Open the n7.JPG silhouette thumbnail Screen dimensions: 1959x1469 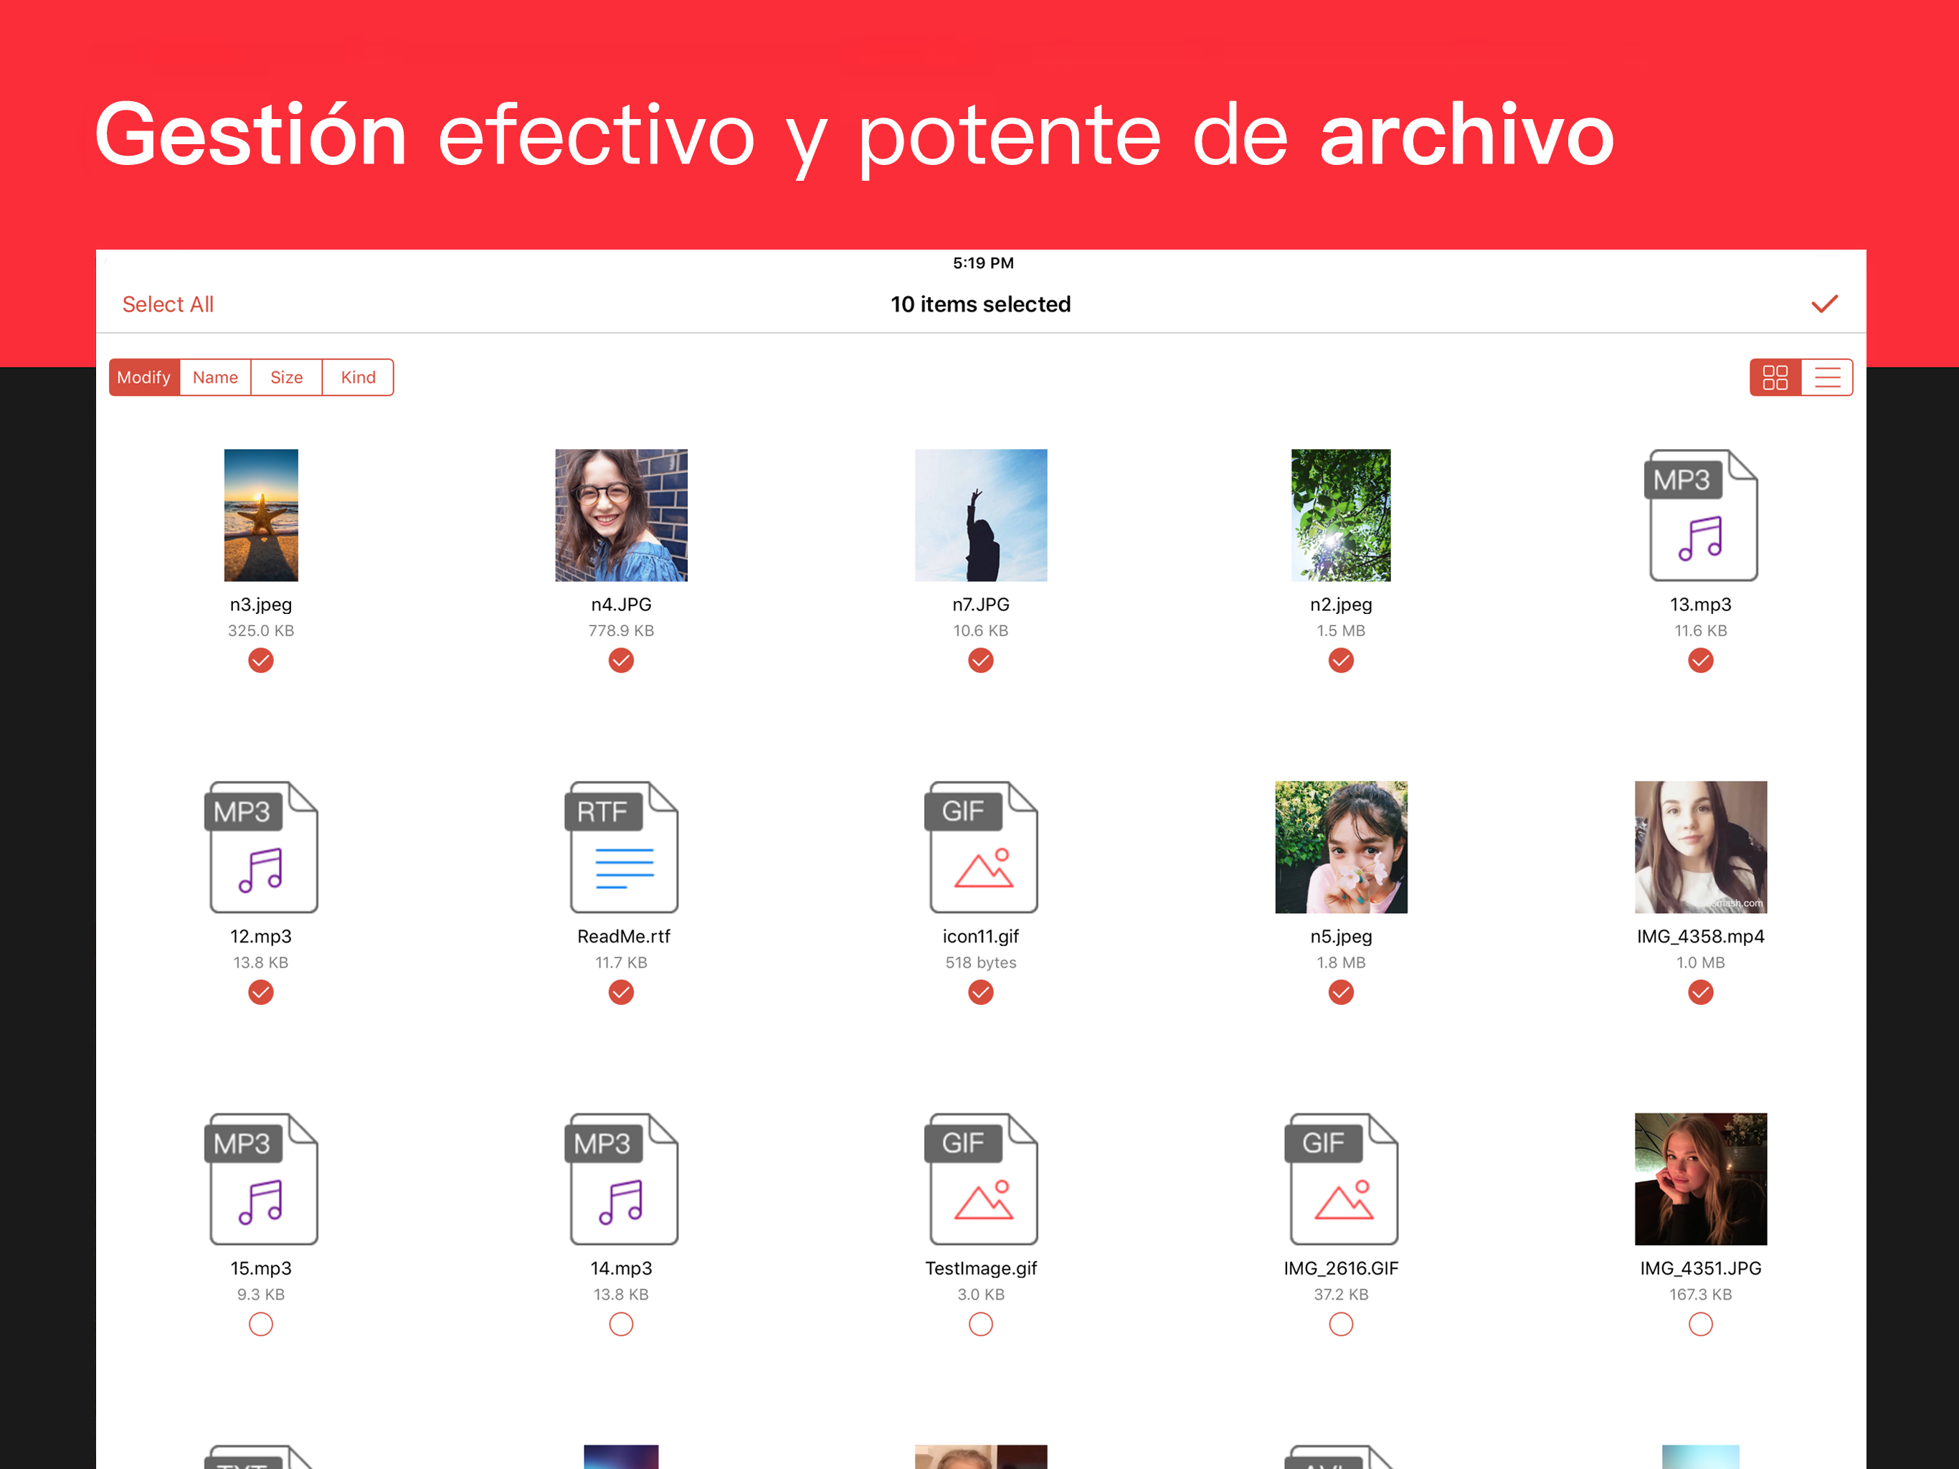[x=981, y=515]
